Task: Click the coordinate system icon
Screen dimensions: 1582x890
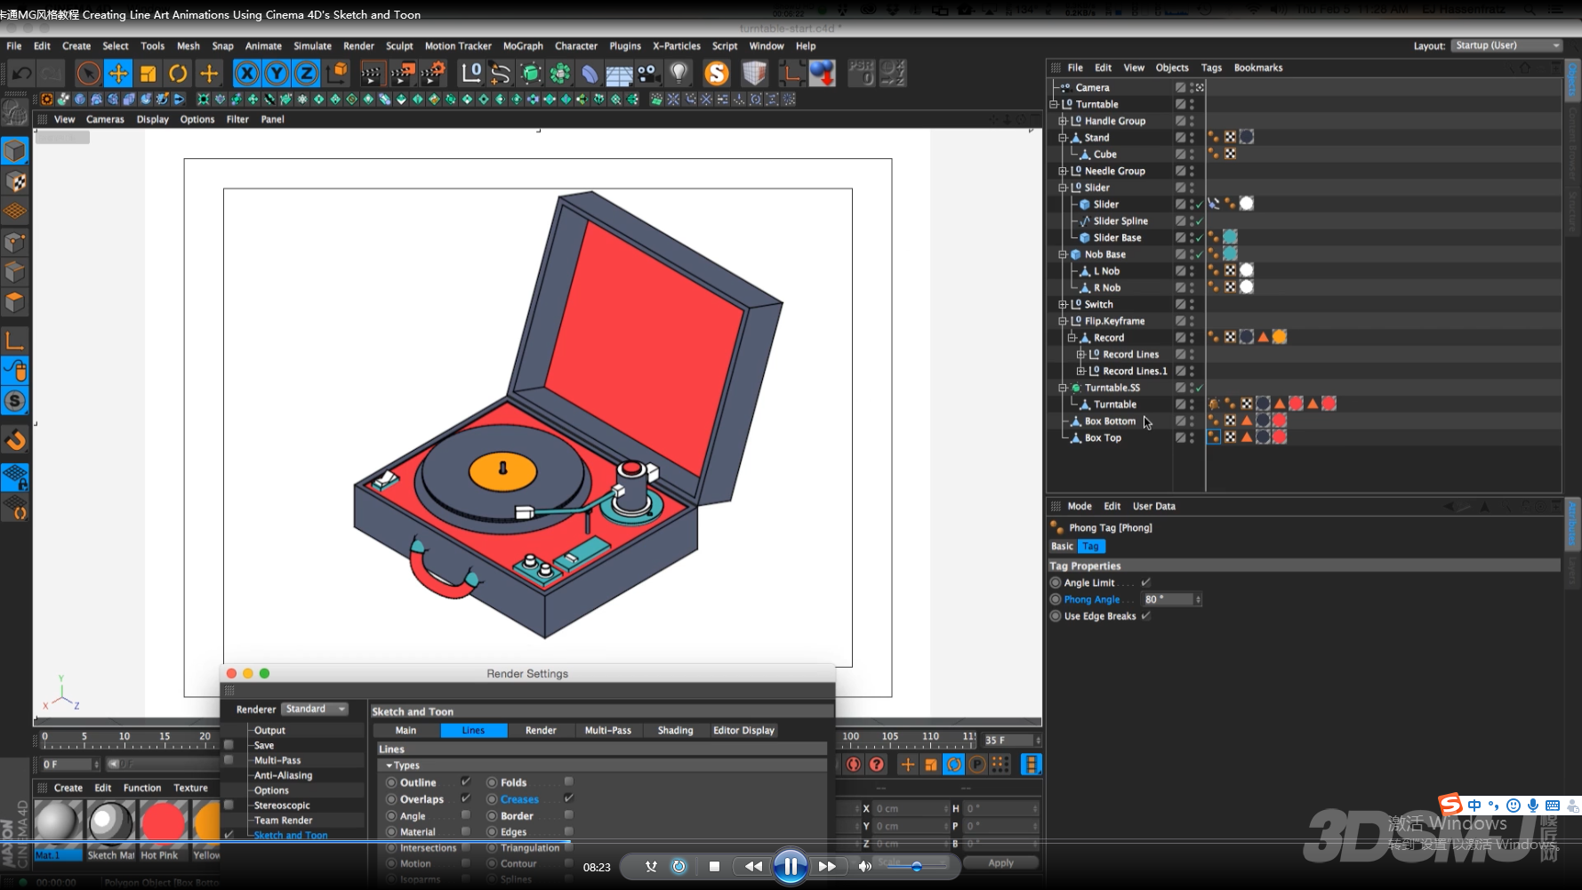Action: [x=337, y=73]
